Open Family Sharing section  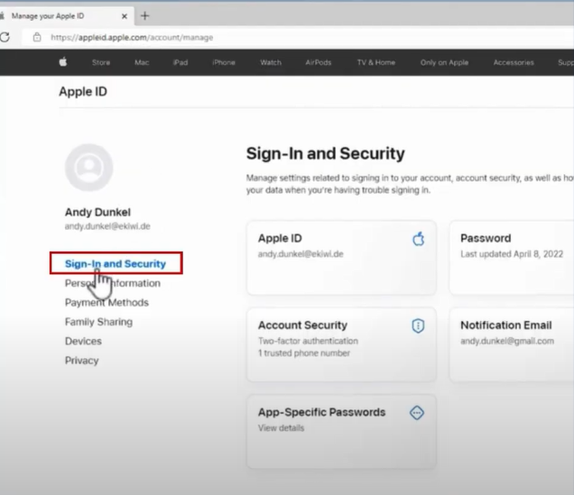coord(98,322)
